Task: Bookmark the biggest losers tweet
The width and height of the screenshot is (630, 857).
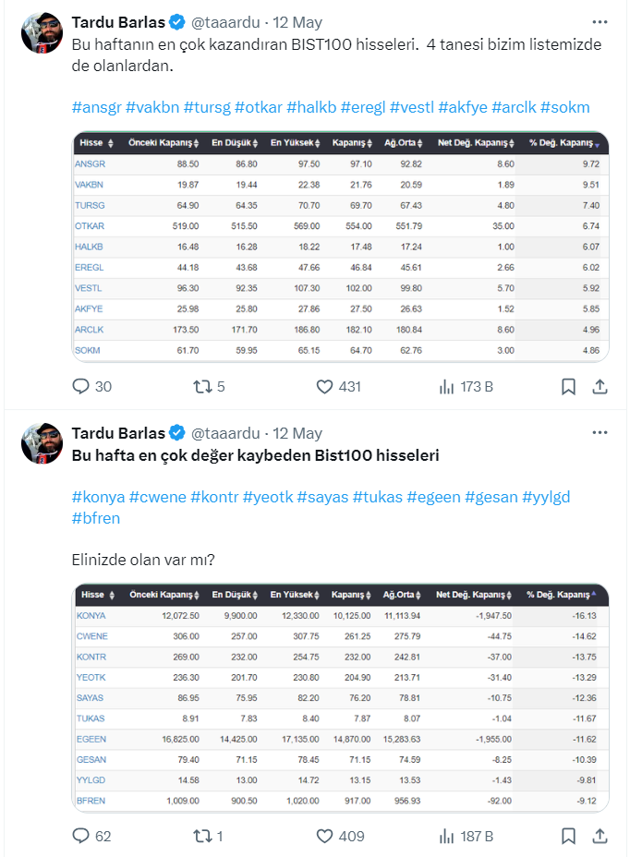Action: click(x=569, y=836)
